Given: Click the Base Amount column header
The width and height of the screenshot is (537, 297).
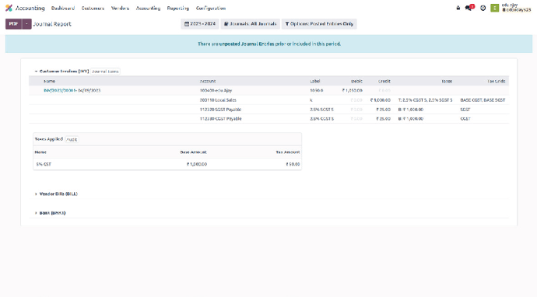Looking at the screenshot, I should pyautogui.click(x=194, y=152).
